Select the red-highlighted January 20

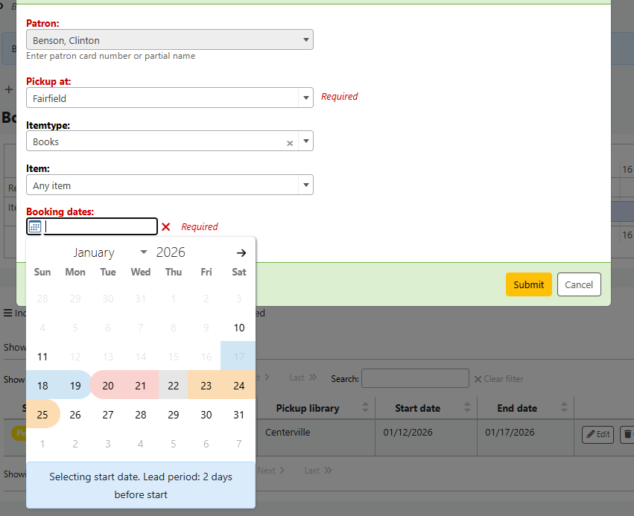pos(108,386)
